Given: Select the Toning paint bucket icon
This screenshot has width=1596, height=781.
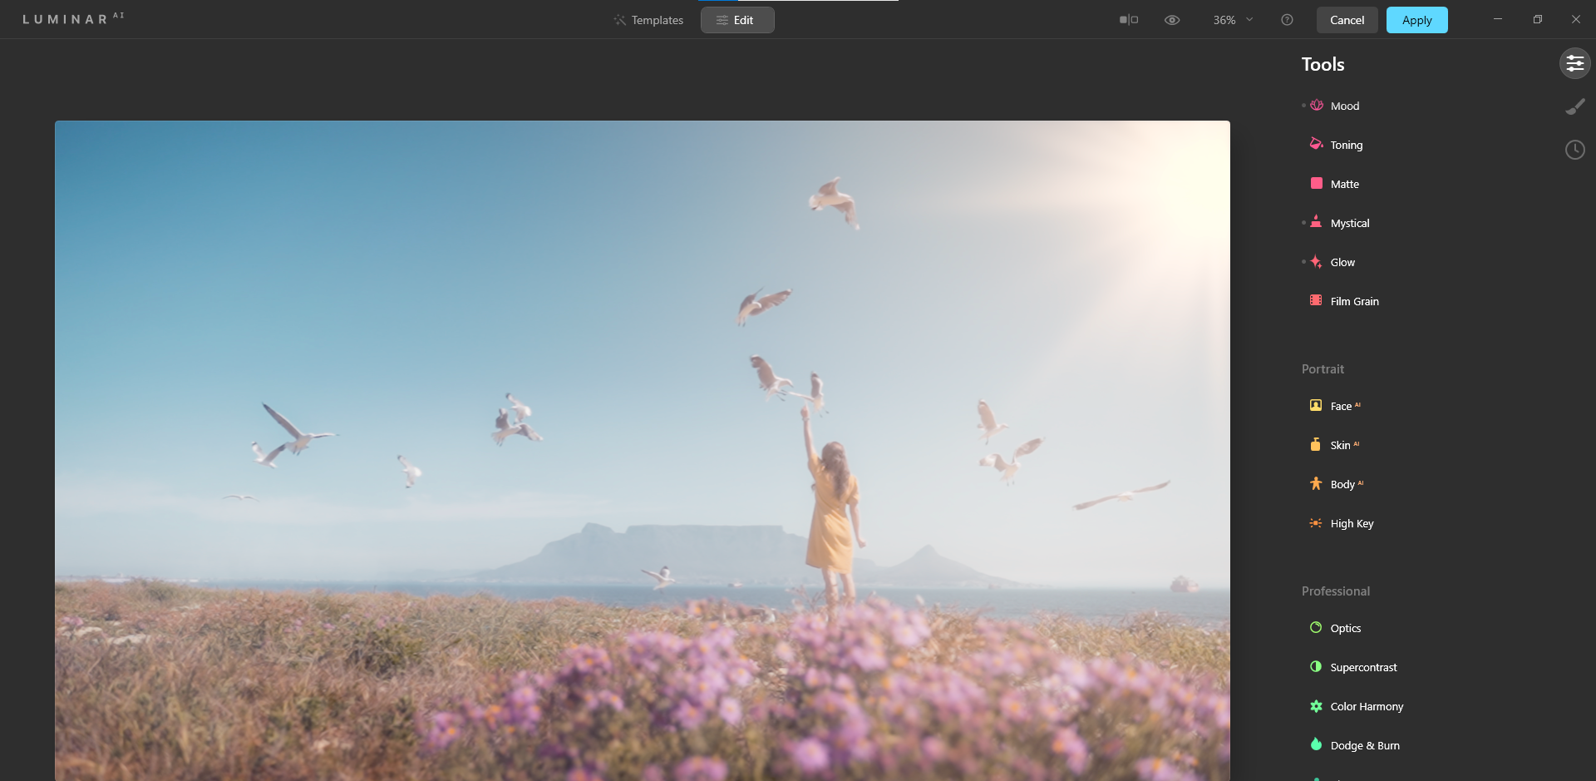Looking at the screenshot, I should (1317, 144).
